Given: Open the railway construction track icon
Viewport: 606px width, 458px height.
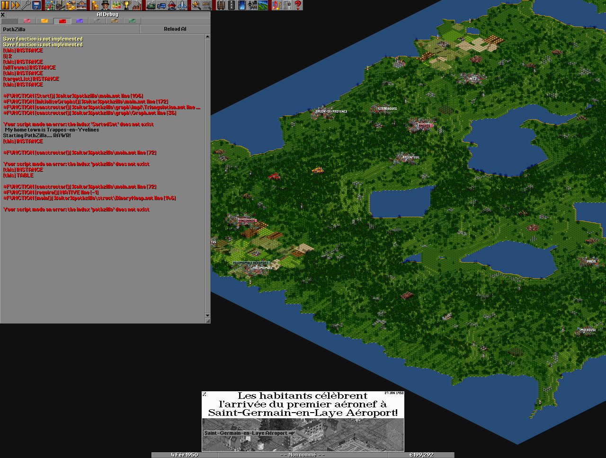Looking at the screenshot, I should (x=221, y=5).
